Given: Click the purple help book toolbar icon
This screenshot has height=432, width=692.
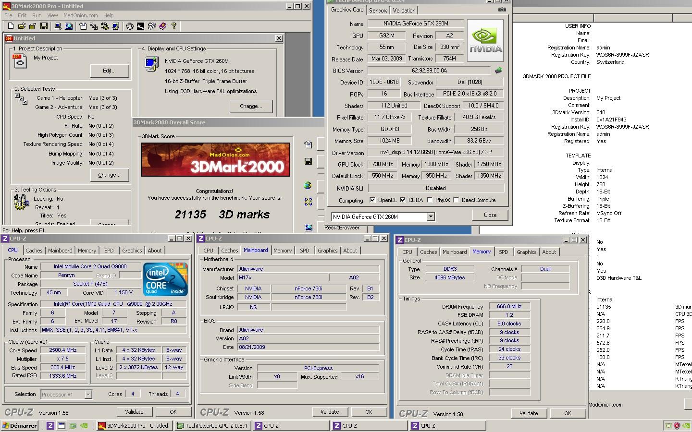Looking at the screenshot, I should coord(162,26).
